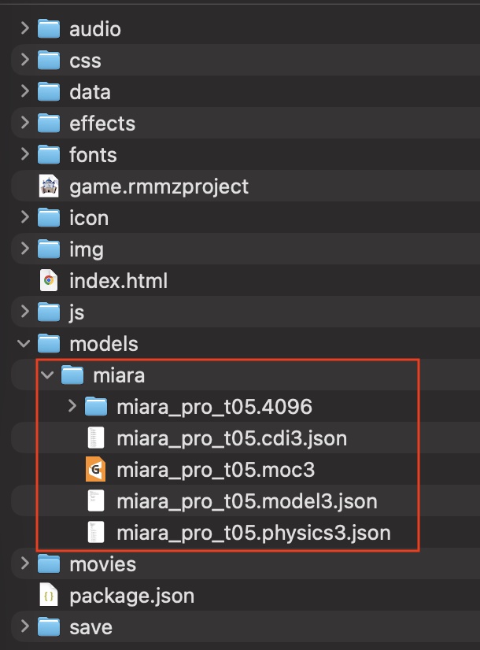This screenshot has height=650, width=480.
Task: Expand the js folder chevron
Action: pyautogui.click(x=25, y=312)
